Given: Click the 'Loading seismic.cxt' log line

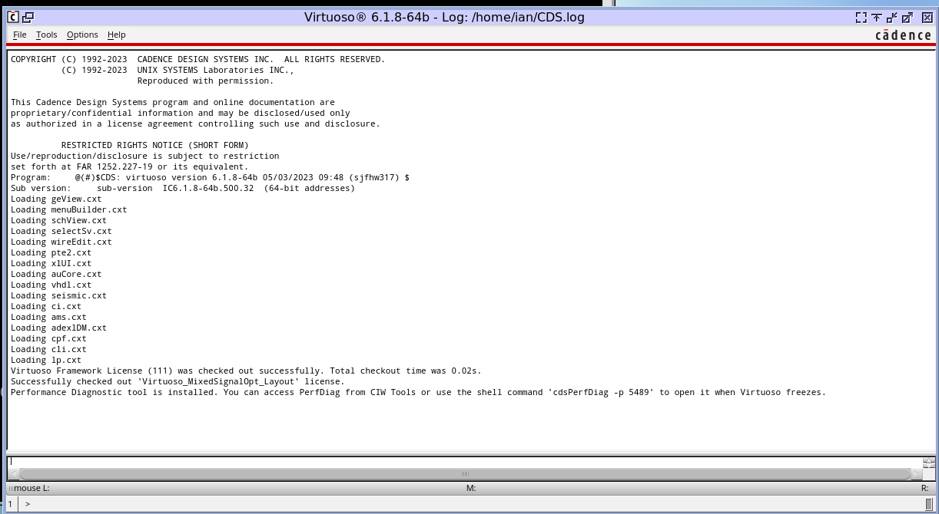Looking at the screenshot, I should click(58, 295).
